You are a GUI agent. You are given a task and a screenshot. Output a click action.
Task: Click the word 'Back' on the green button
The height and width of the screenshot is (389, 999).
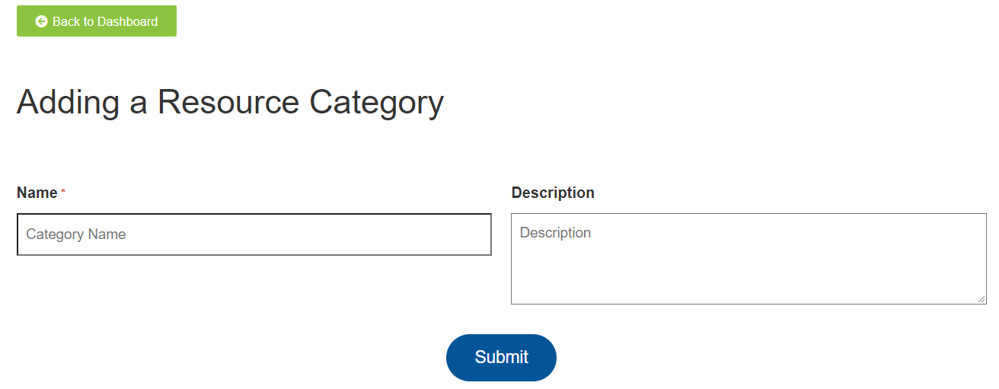pyautogui.click(x=66, y=21)
